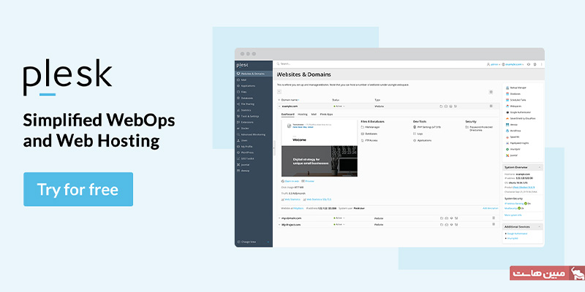
Task: Click the Open in web link
Action: [x=290, y=180]
